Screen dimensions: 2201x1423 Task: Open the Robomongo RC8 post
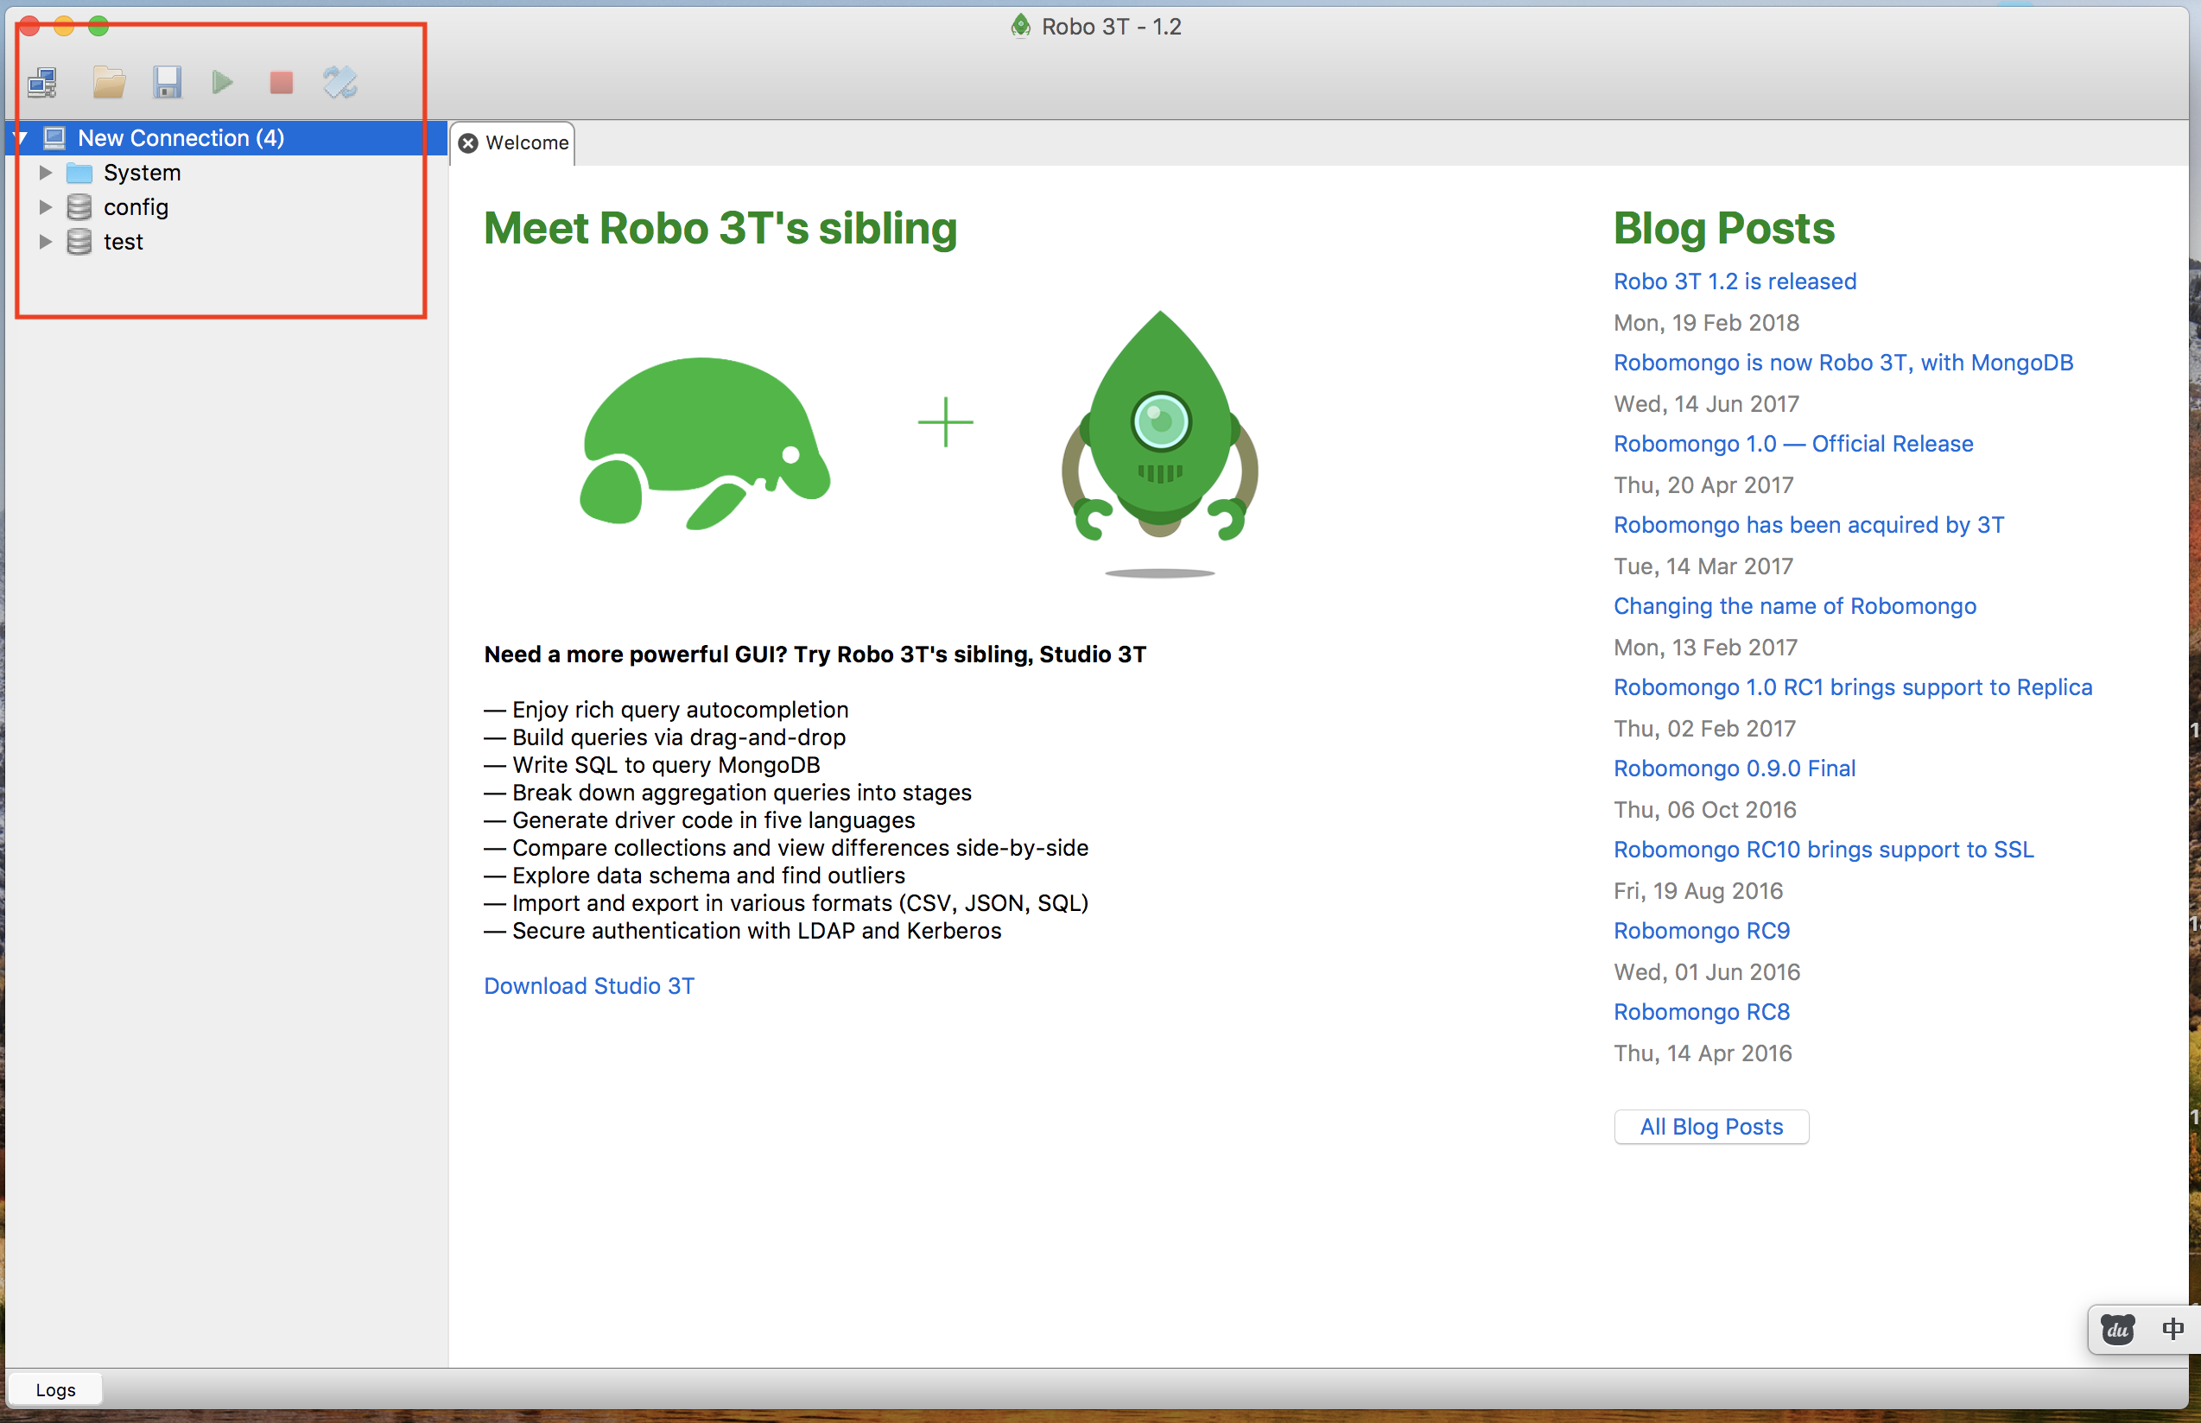coord(1701,1012)
